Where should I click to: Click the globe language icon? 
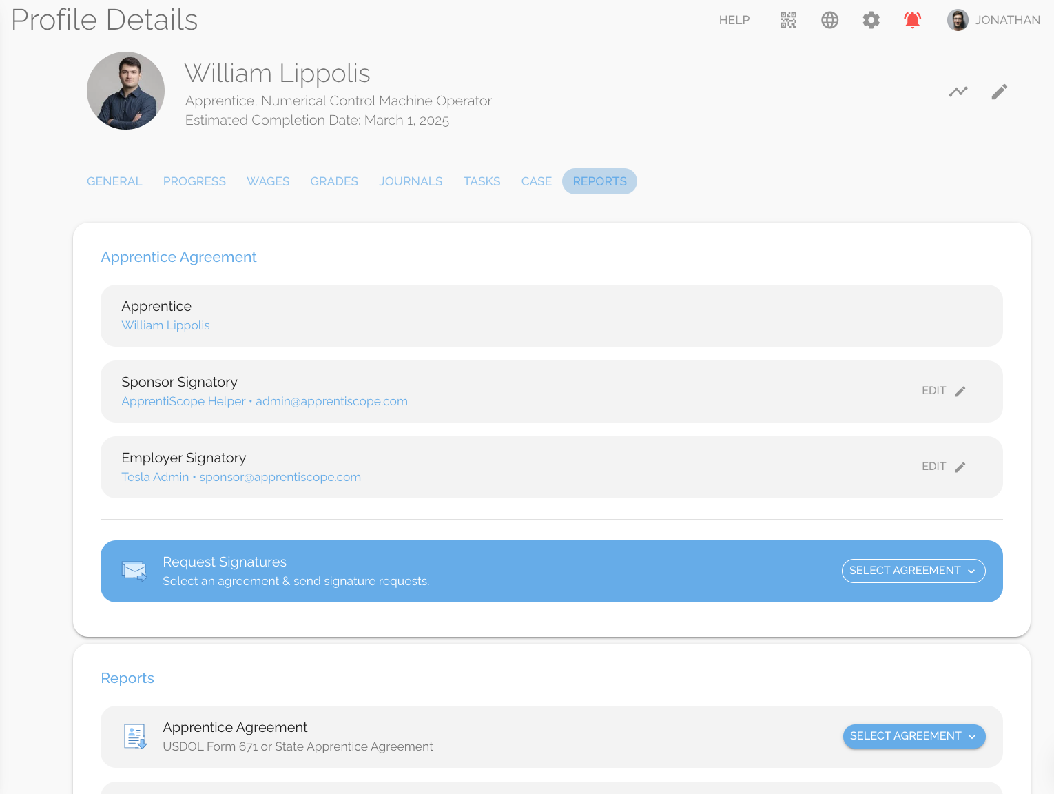click(x=829, y=20)
